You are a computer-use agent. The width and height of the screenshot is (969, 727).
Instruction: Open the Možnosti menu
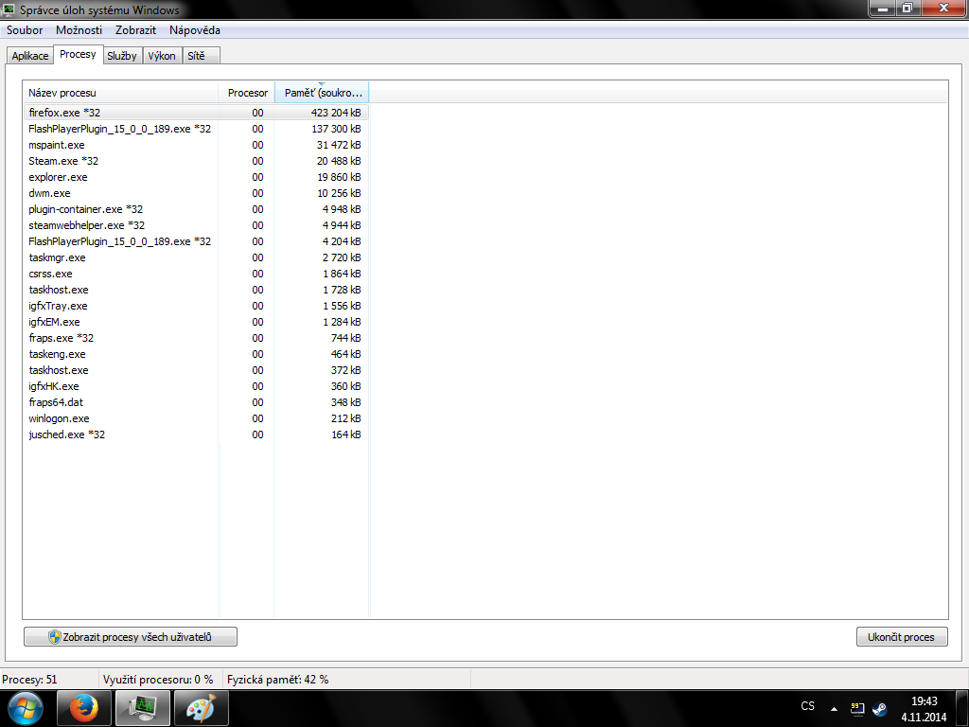(79, 29)
